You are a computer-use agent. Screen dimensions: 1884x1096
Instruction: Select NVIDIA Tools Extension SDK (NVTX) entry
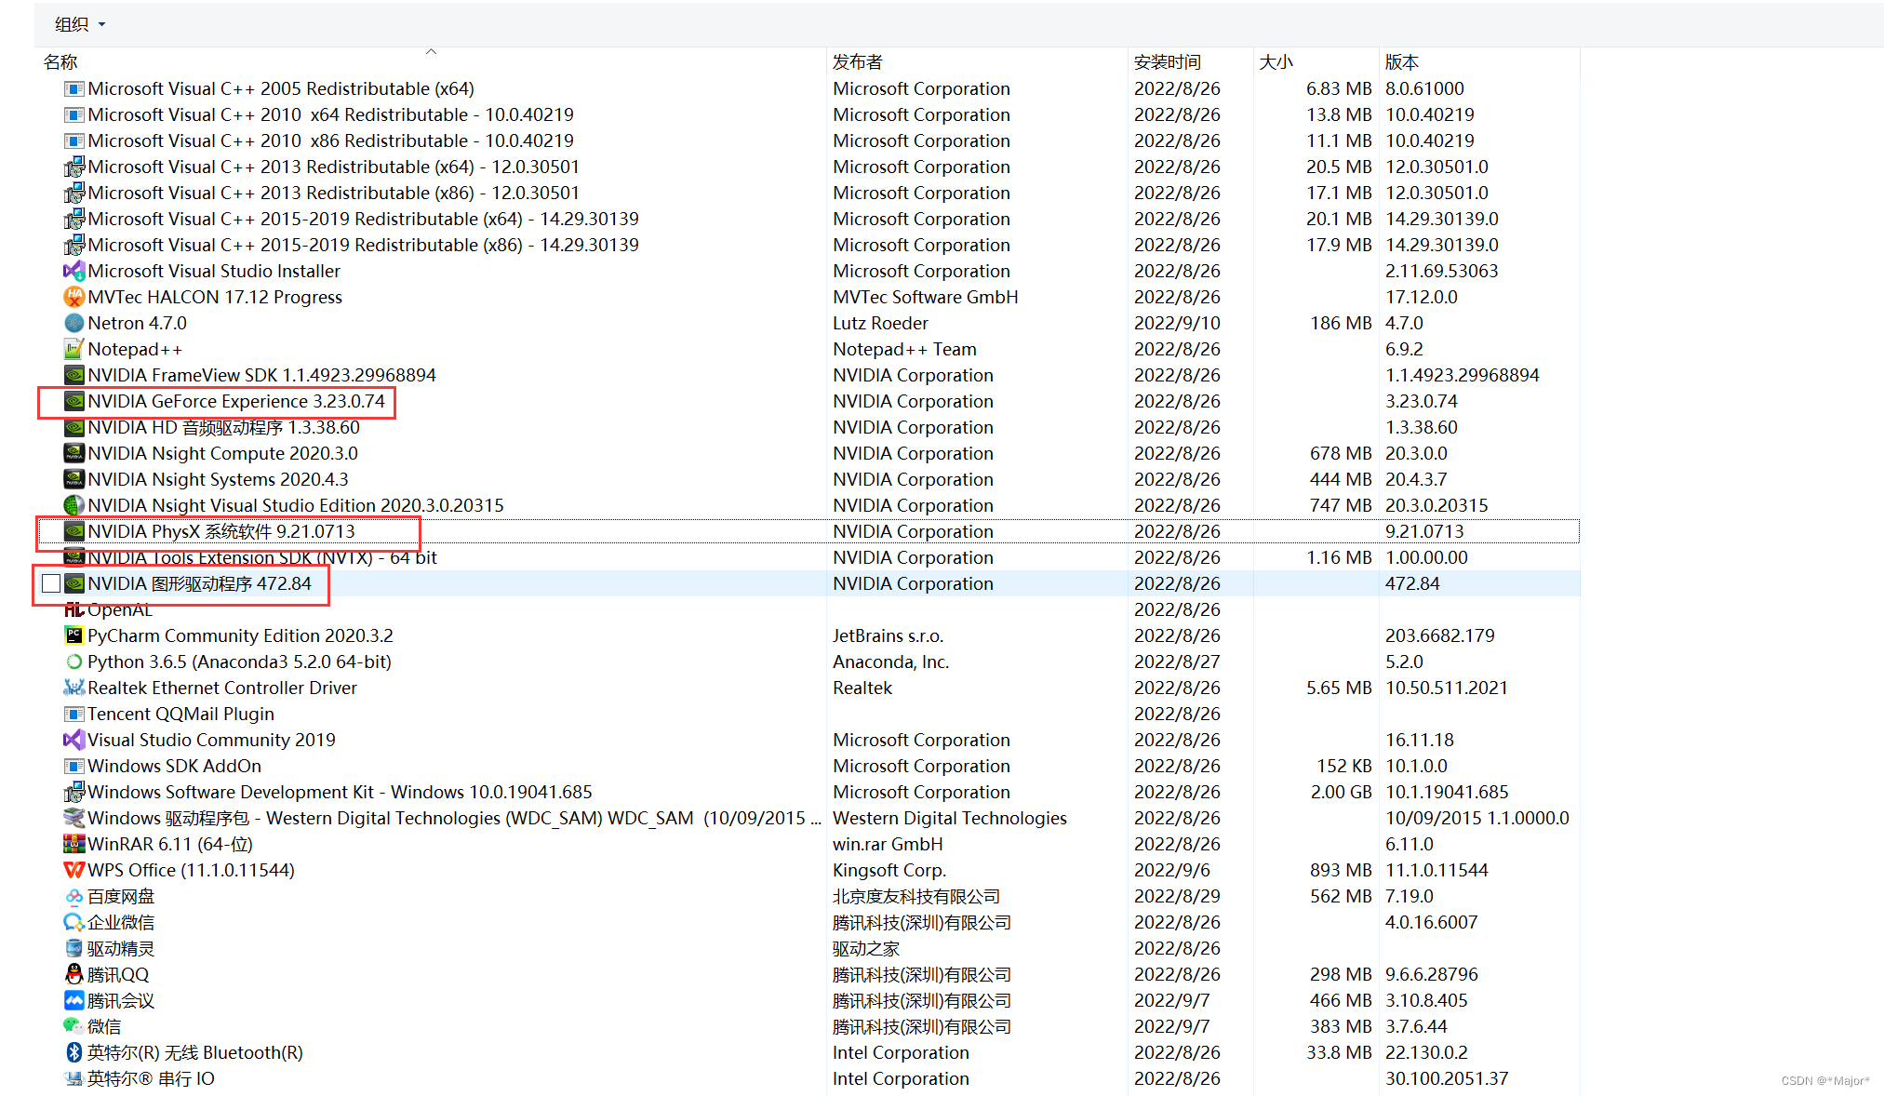click(x=809, y=557)
